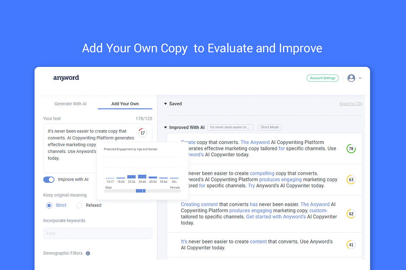Click the score 17 circle badge
Screen dimensions: 406x270
143,133
